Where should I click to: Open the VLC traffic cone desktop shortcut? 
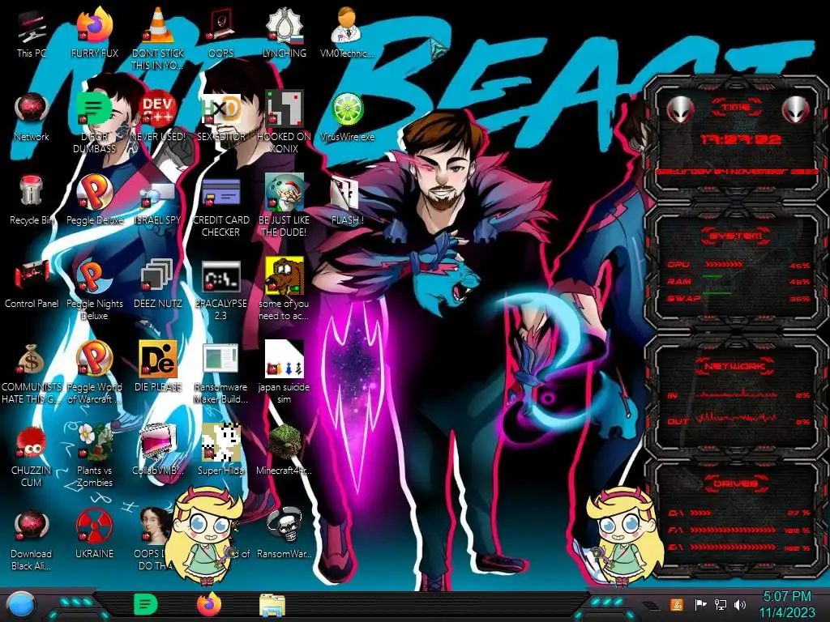click(x=158, y=38)
